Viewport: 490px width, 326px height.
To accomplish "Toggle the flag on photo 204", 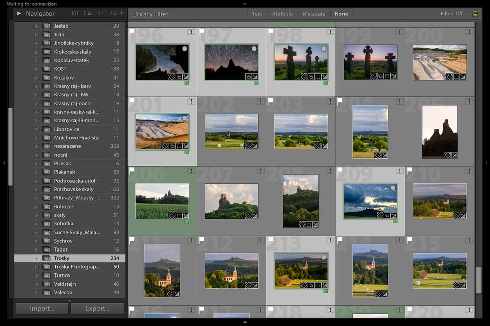I will pyautogui.click(x=340, y=100).
